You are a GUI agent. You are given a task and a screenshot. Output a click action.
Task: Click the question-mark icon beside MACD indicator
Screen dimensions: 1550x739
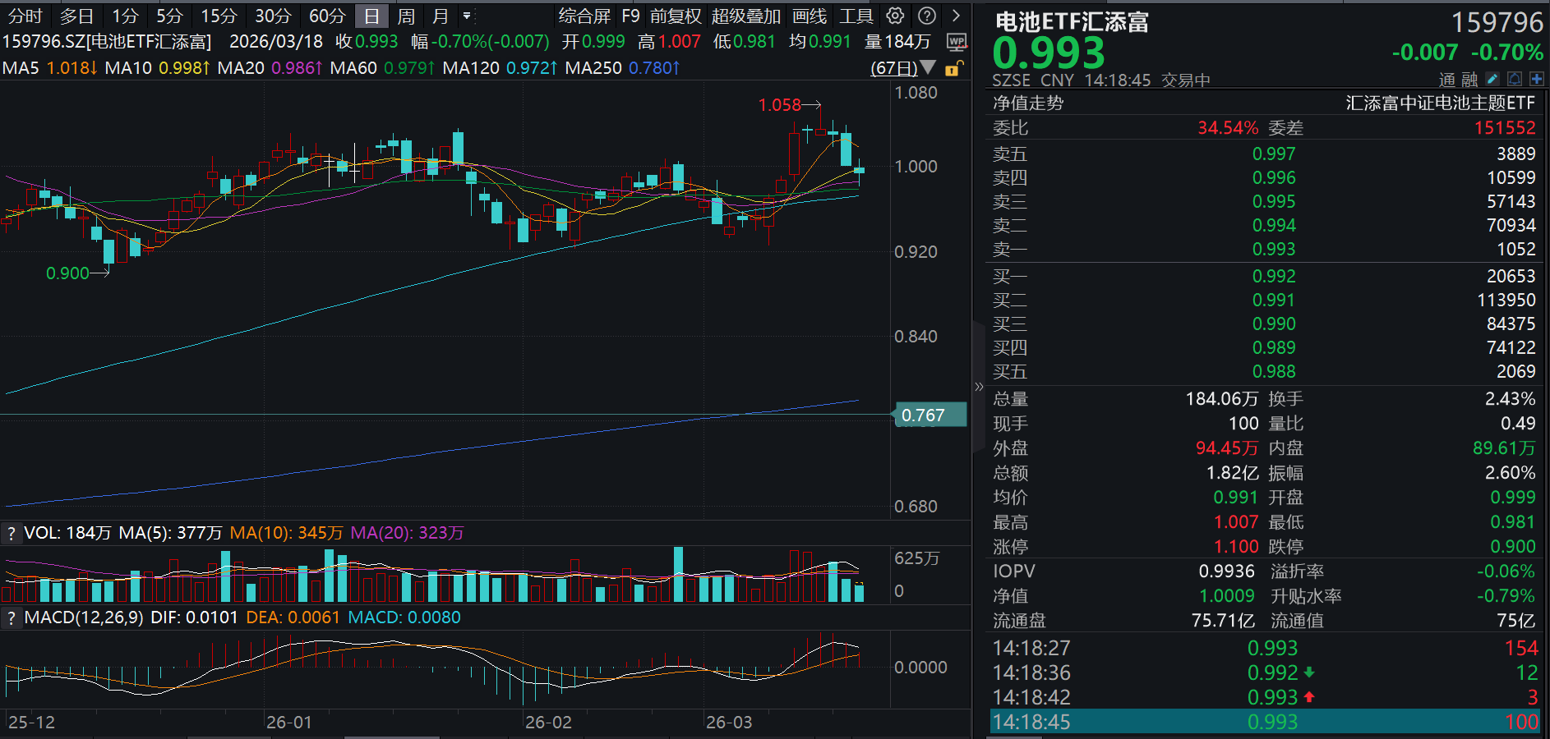pyautogui.click(x=11, y=617)
